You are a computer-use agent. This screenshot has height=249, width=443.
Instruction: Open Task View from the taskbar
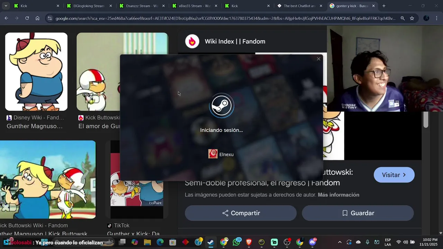pos(122,242)
